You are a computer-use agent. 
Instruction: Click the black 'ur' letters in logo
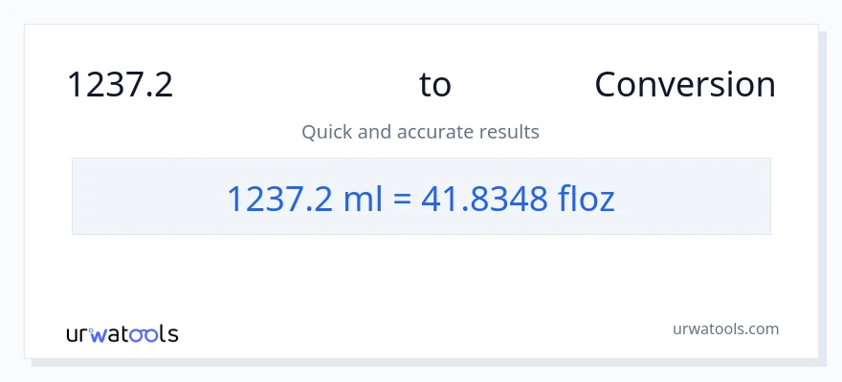pyautogui.click(x=78, y=335)
